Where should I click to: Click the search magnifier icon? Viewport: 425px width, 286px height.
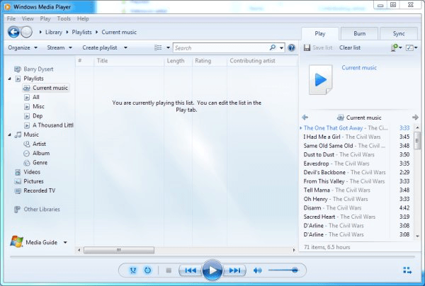[273, 47]
